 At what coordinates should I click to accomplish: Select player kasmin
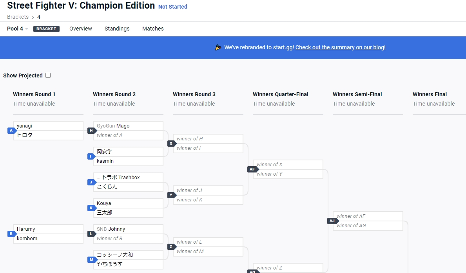click(x=128, y=161)
